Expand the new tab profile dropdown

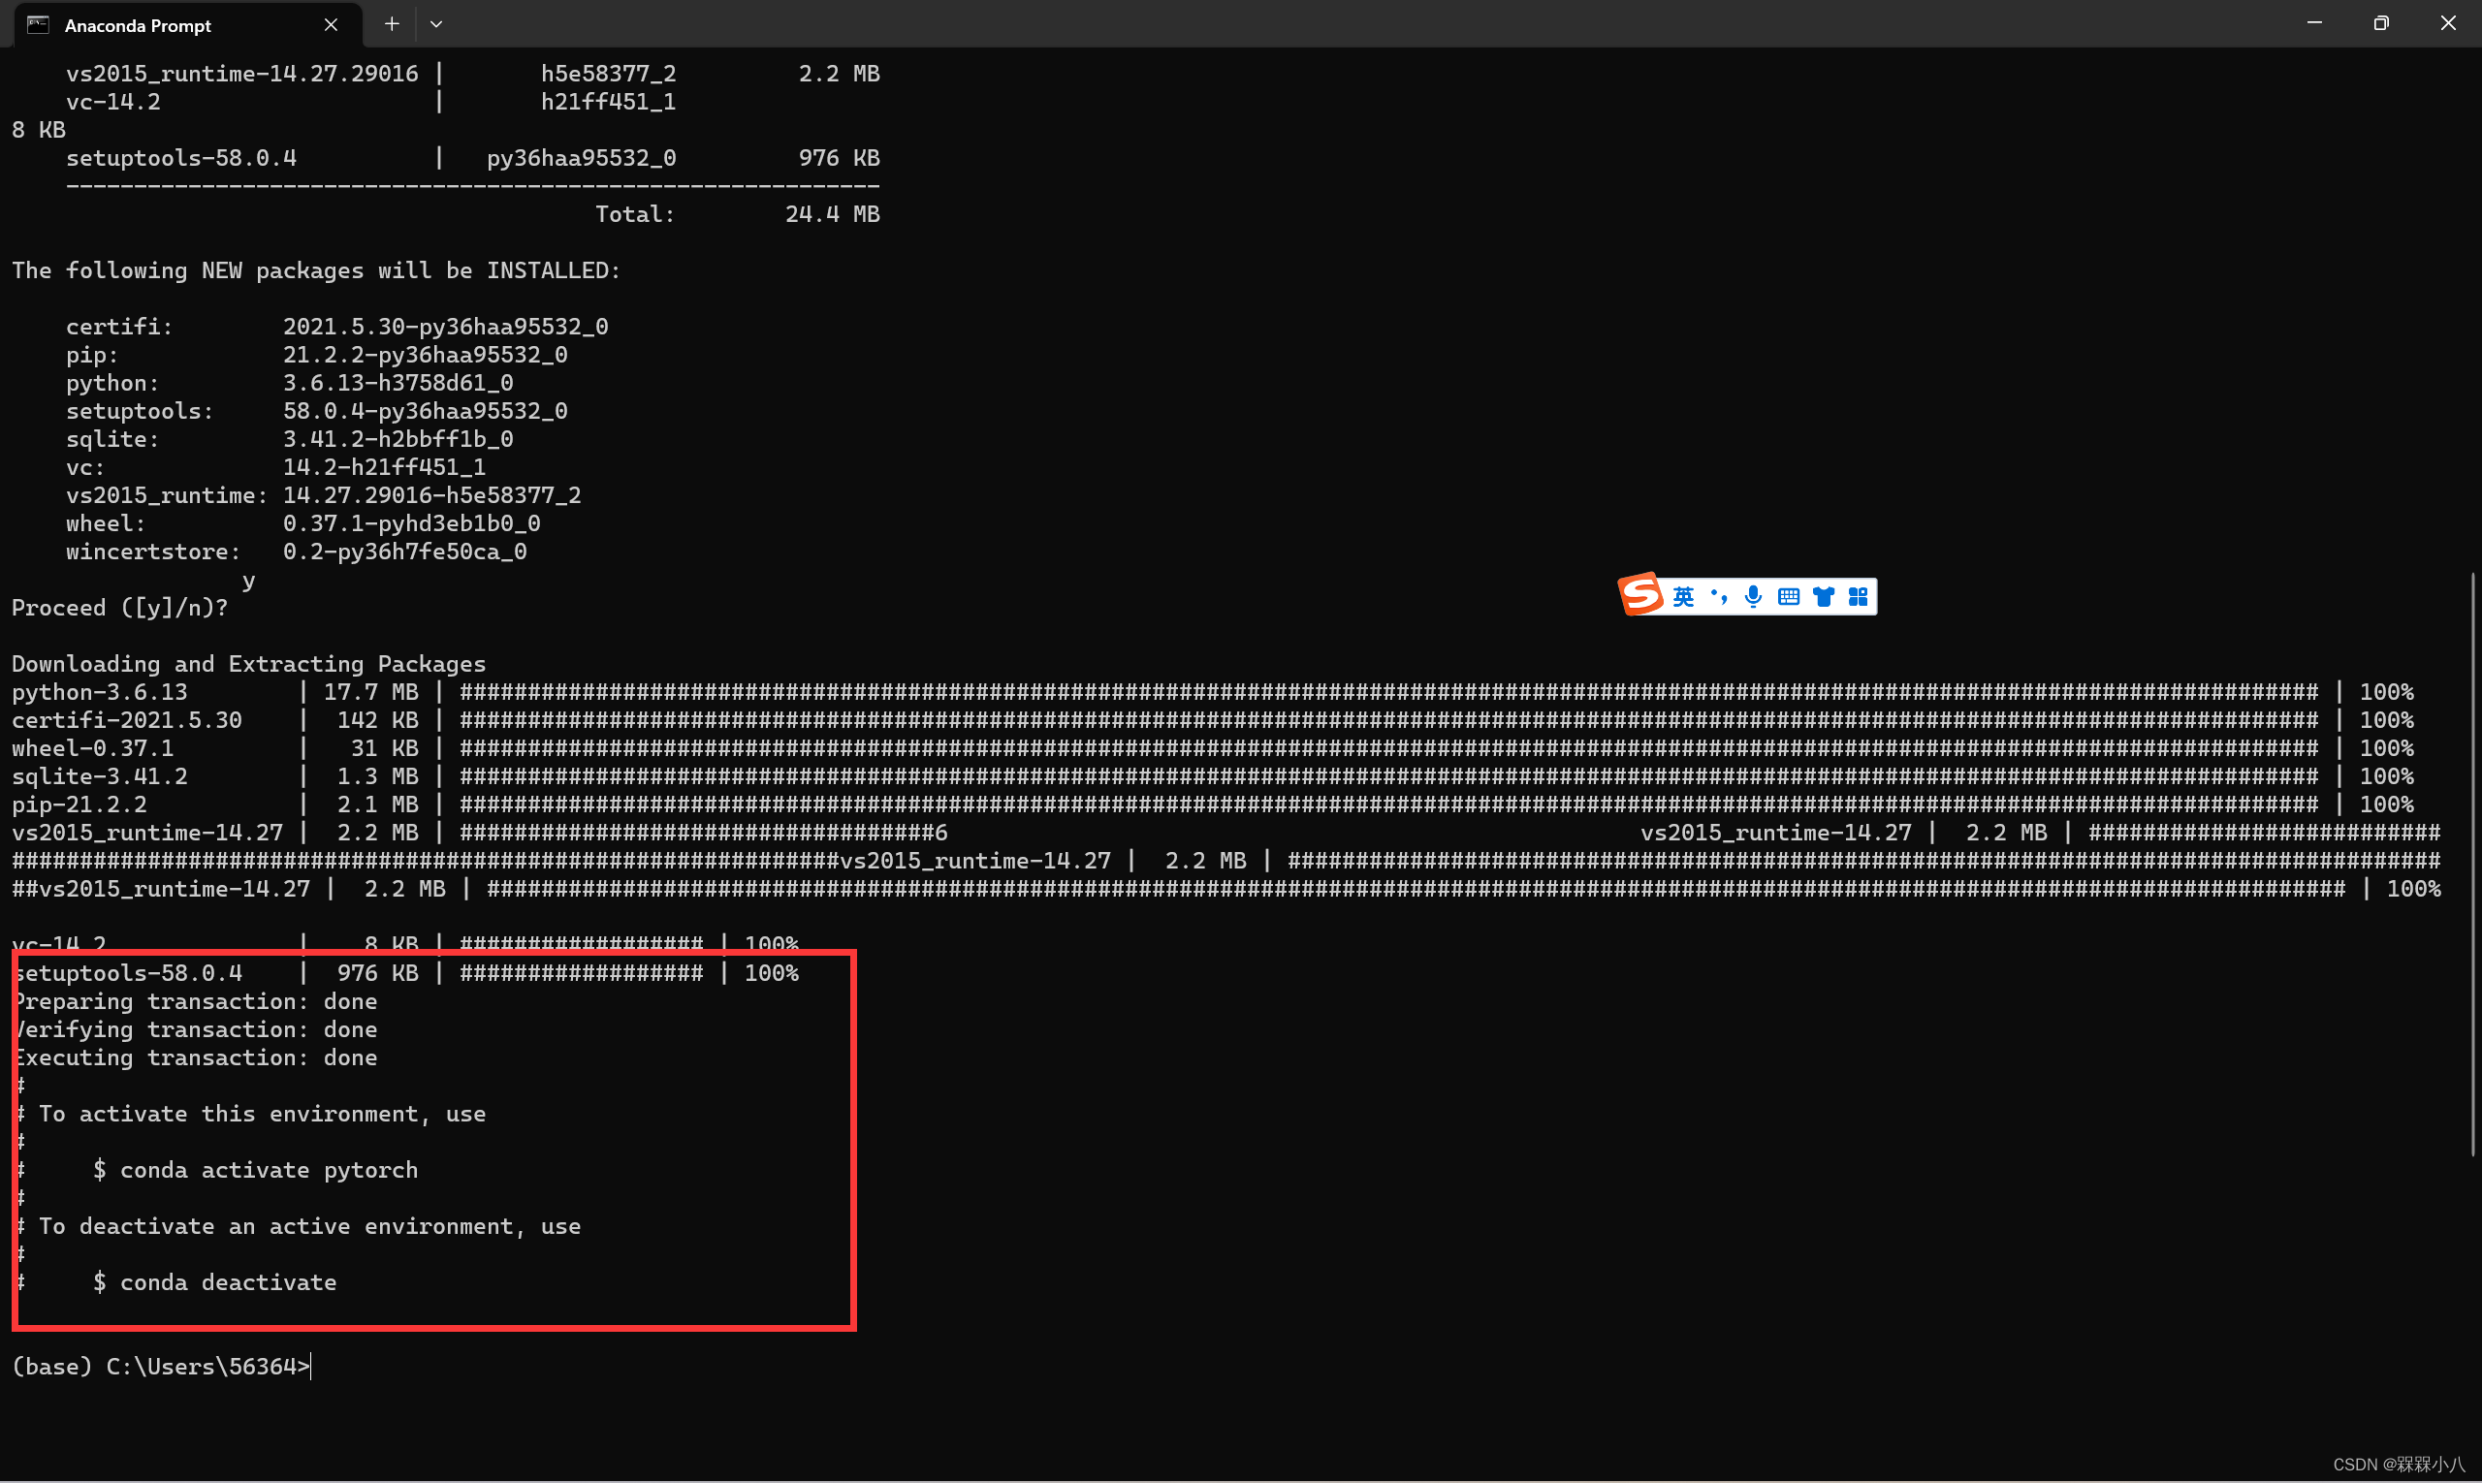coord(436,24)
